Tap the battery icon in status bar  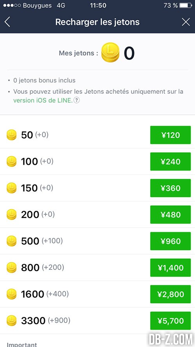[x=185, y=5]
